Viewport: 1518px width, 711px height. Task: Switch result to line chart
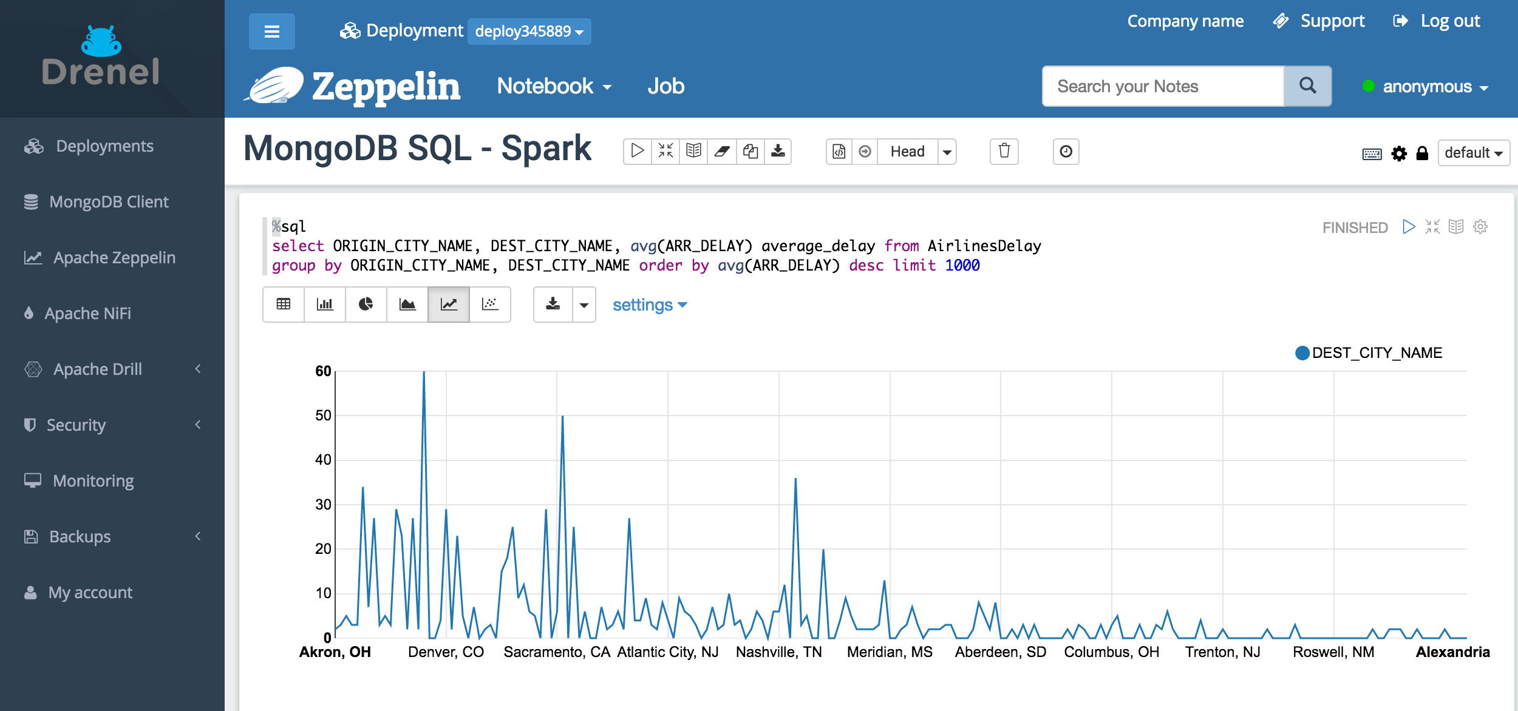coord(449,305)
